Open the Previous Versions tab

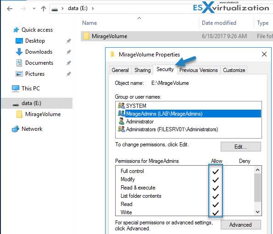click(199, 70)
